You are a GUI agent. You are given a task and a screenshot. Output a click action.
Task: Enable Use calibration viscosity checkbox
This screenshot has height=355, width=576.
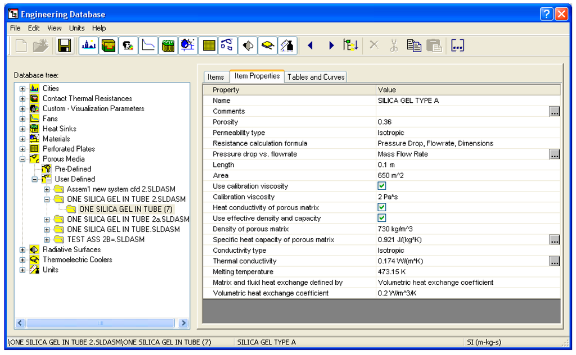tap(381, 186)
